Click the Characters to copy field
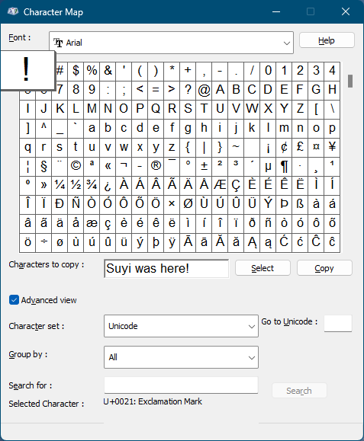Image resolution: width=364 pixels, height=441 pixels. [166, 269]
